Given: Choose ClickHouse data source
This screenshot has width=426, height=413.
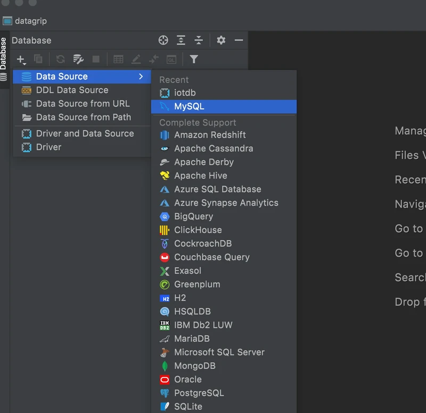Looking at the screenshot, I should [224, 230].
